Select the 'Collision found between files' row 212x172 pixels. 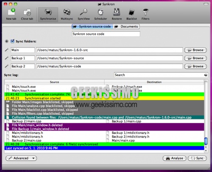point(104,117)
